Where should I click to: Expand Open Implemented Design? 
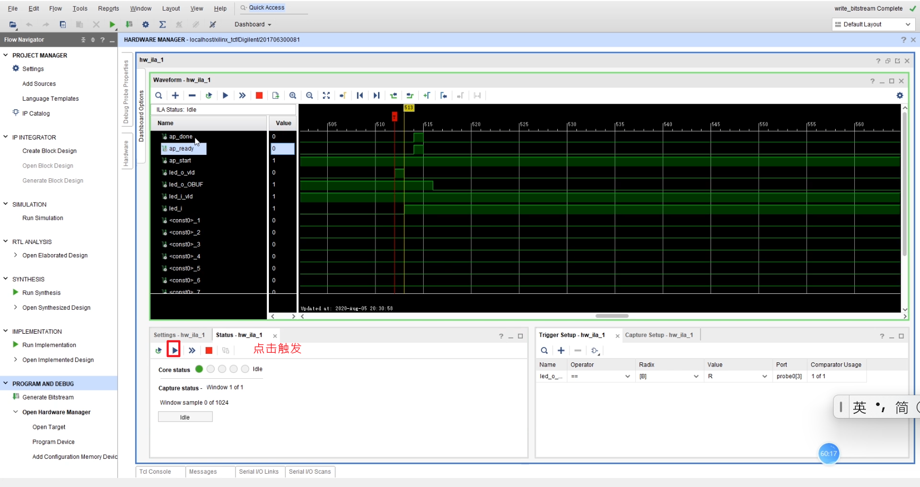15,360
